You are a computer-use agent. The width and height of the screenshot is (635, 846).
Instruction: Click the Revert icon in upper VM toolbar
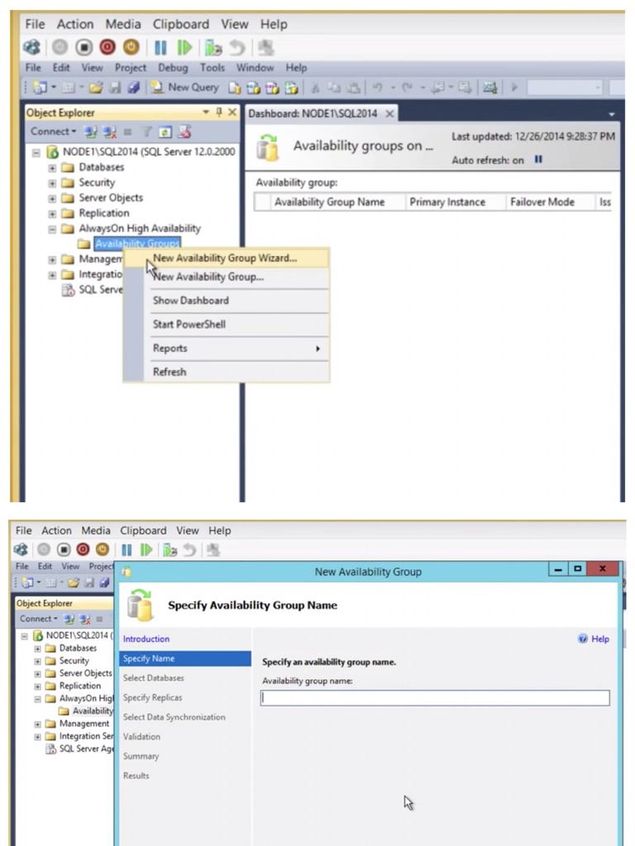click(x=237, y=47)
